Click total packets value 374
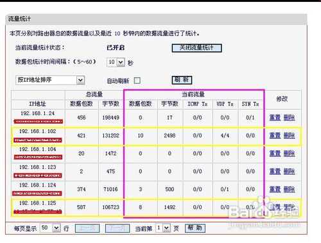 [x=82, y=190]
